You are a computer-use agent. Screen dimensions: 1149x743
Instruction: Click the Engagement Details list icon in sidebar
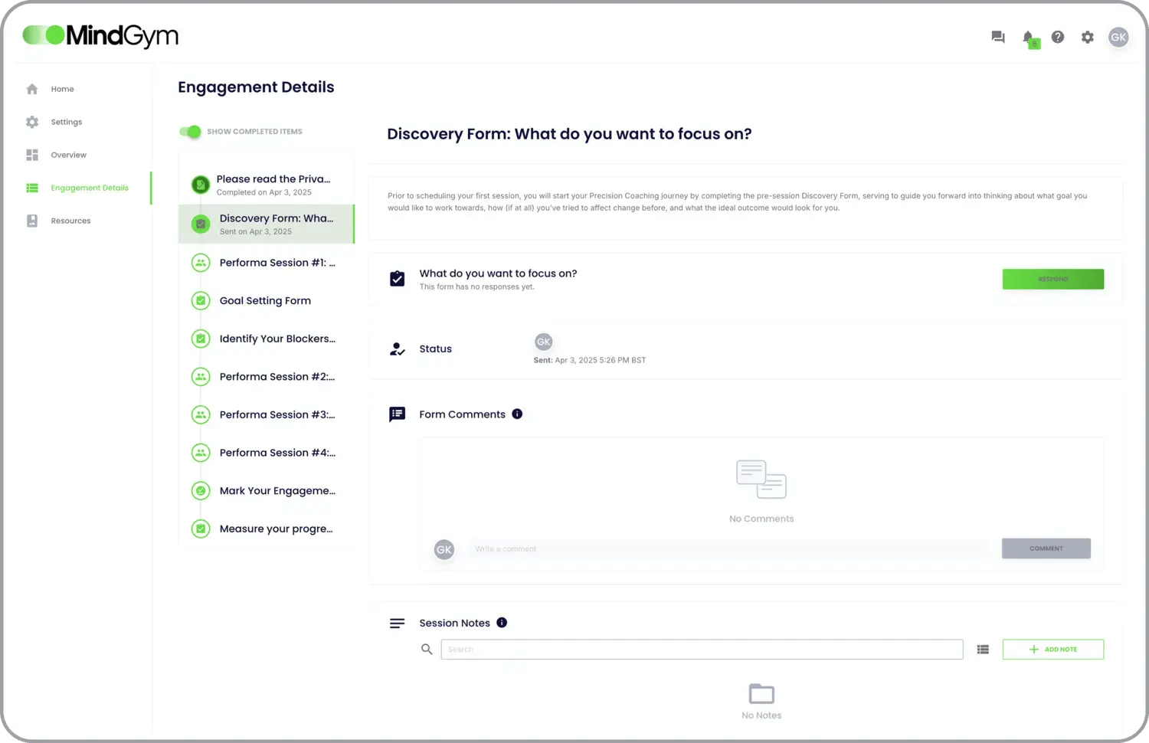pyautogui.click(x=32, y=188)
